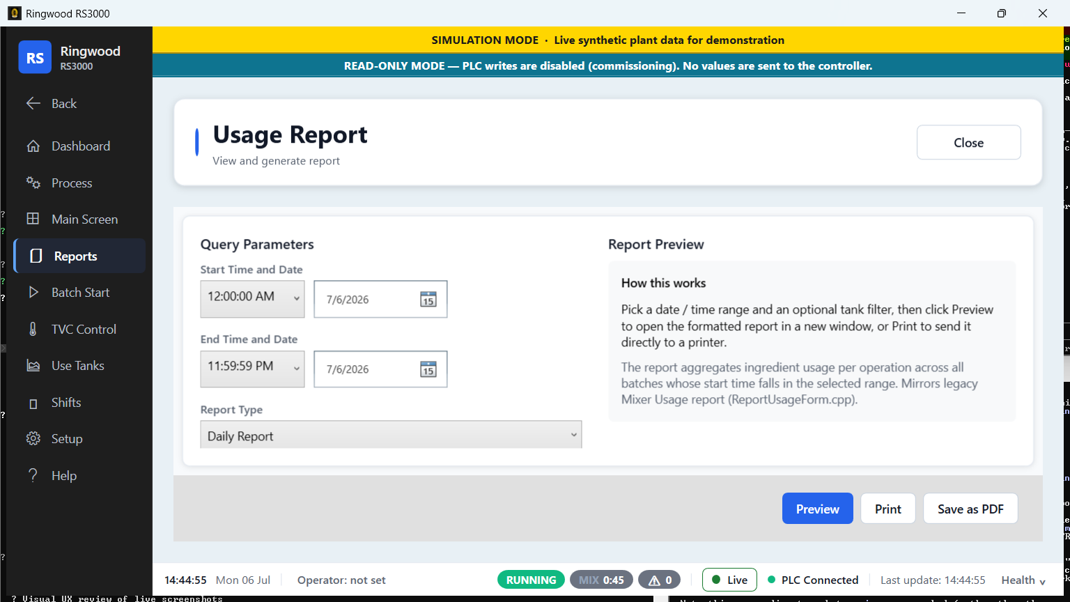The image size is (1070, 602).
Task: Open the Process menu item
Action: [x=79, y=183]
